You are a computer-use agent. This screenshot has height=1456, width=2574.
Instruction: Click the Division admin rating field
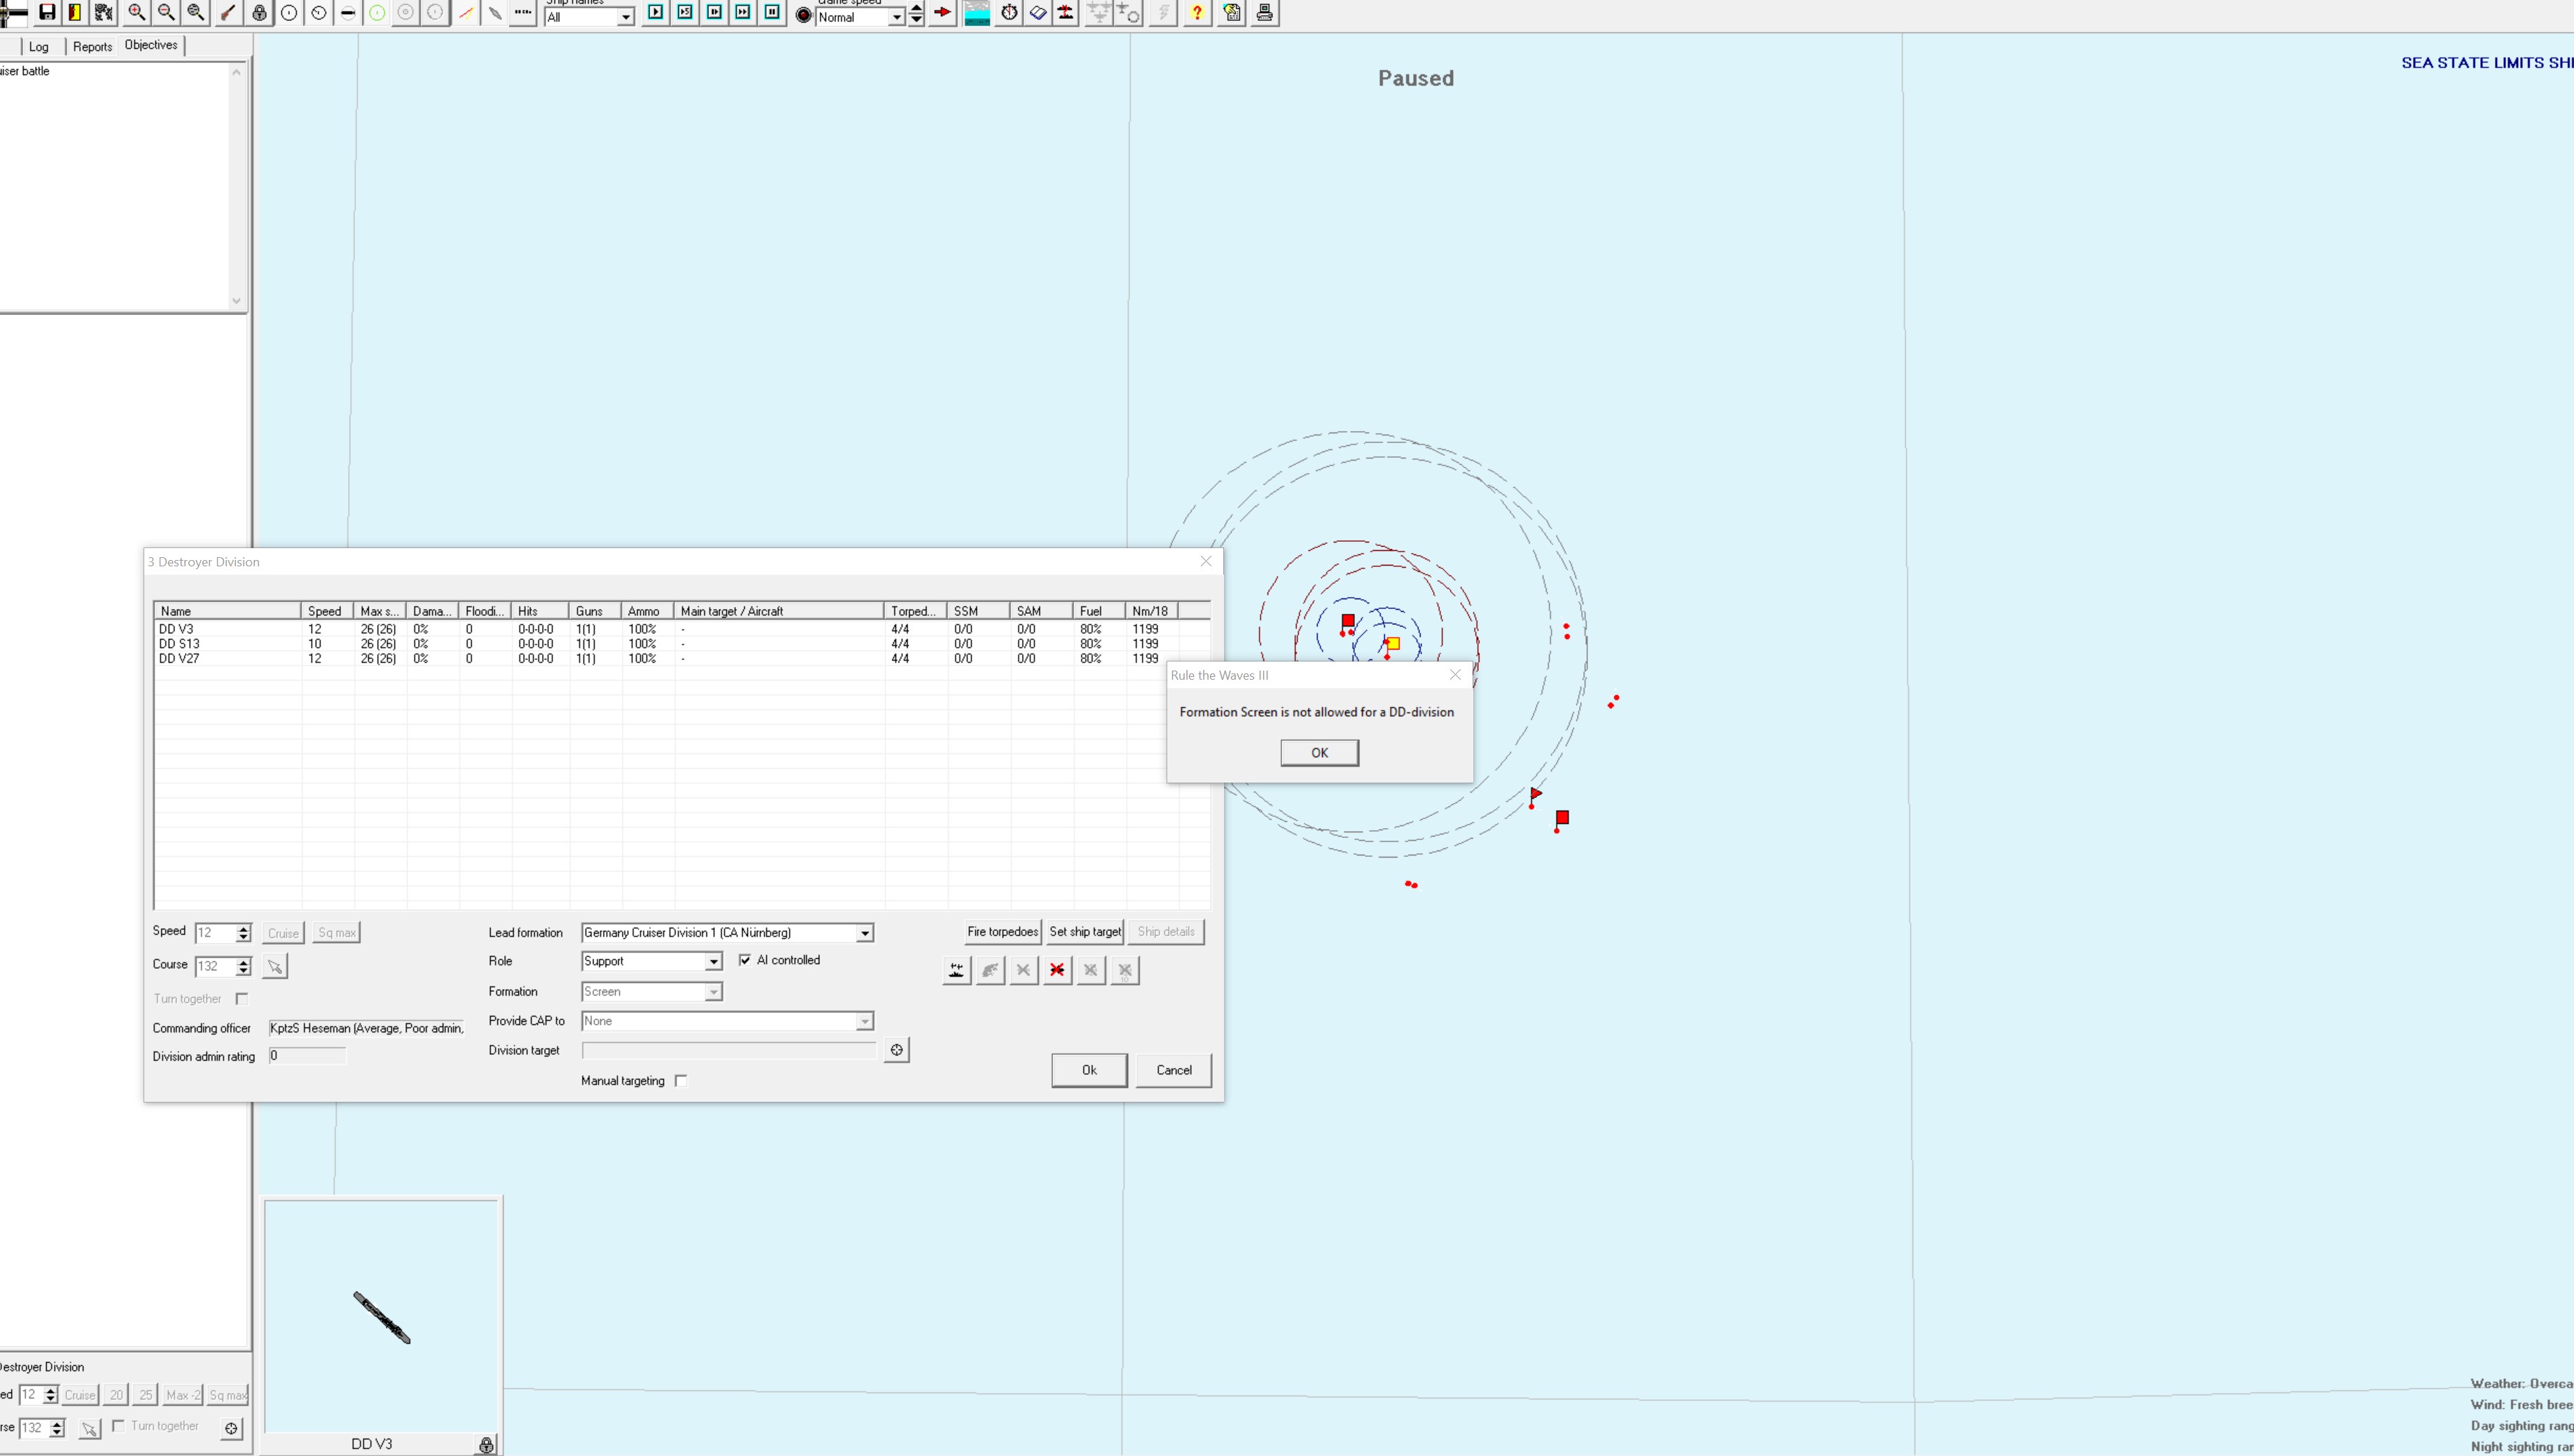pos(307,1056)
